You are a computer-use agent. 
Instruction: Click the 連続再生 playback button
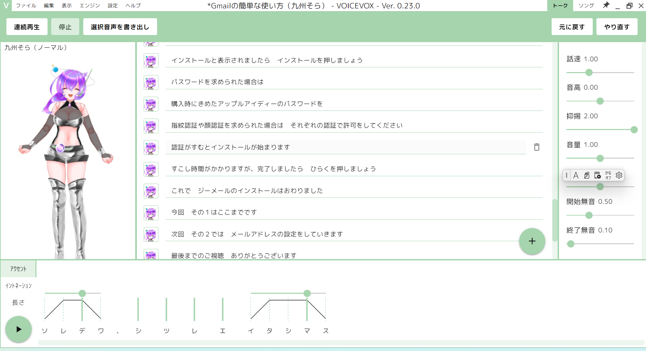tap(27, 27)
